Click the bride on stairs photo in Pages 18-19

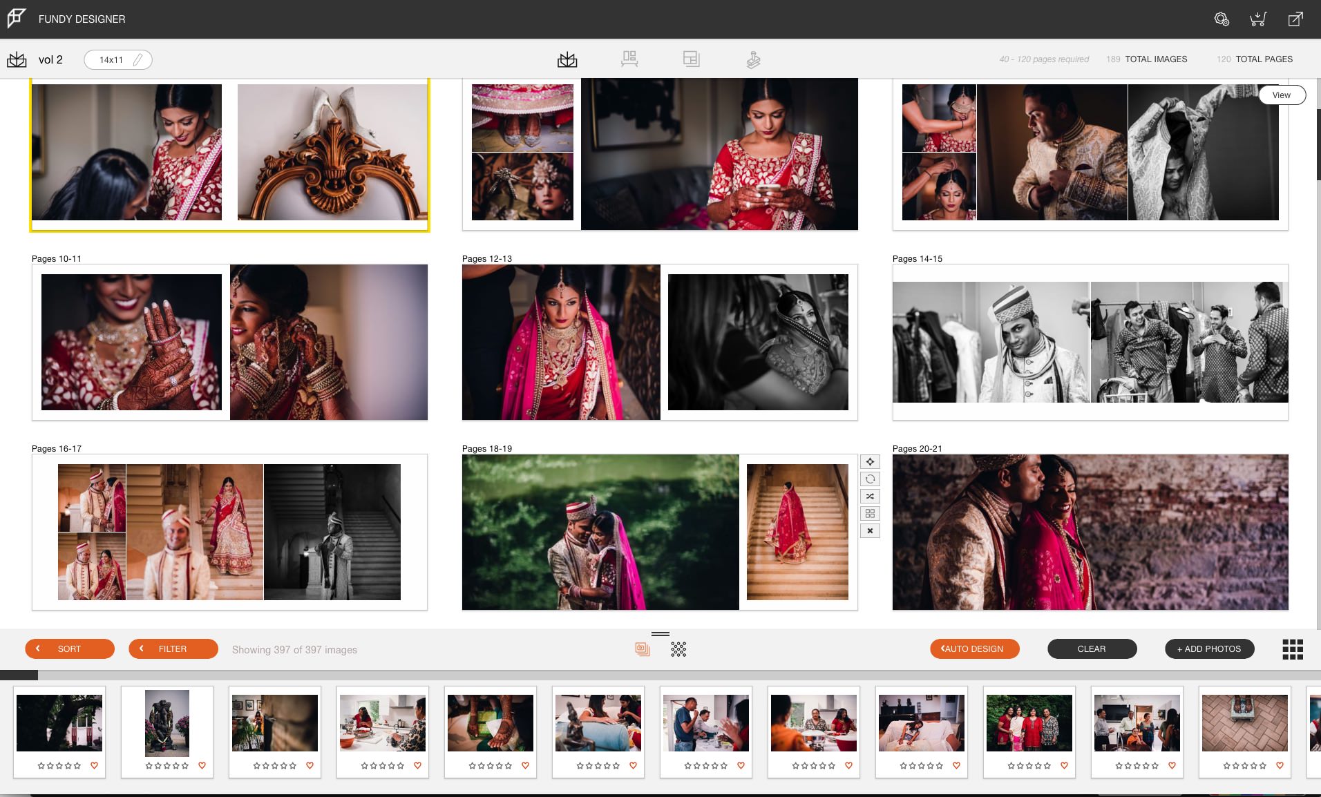pos(797,532)
